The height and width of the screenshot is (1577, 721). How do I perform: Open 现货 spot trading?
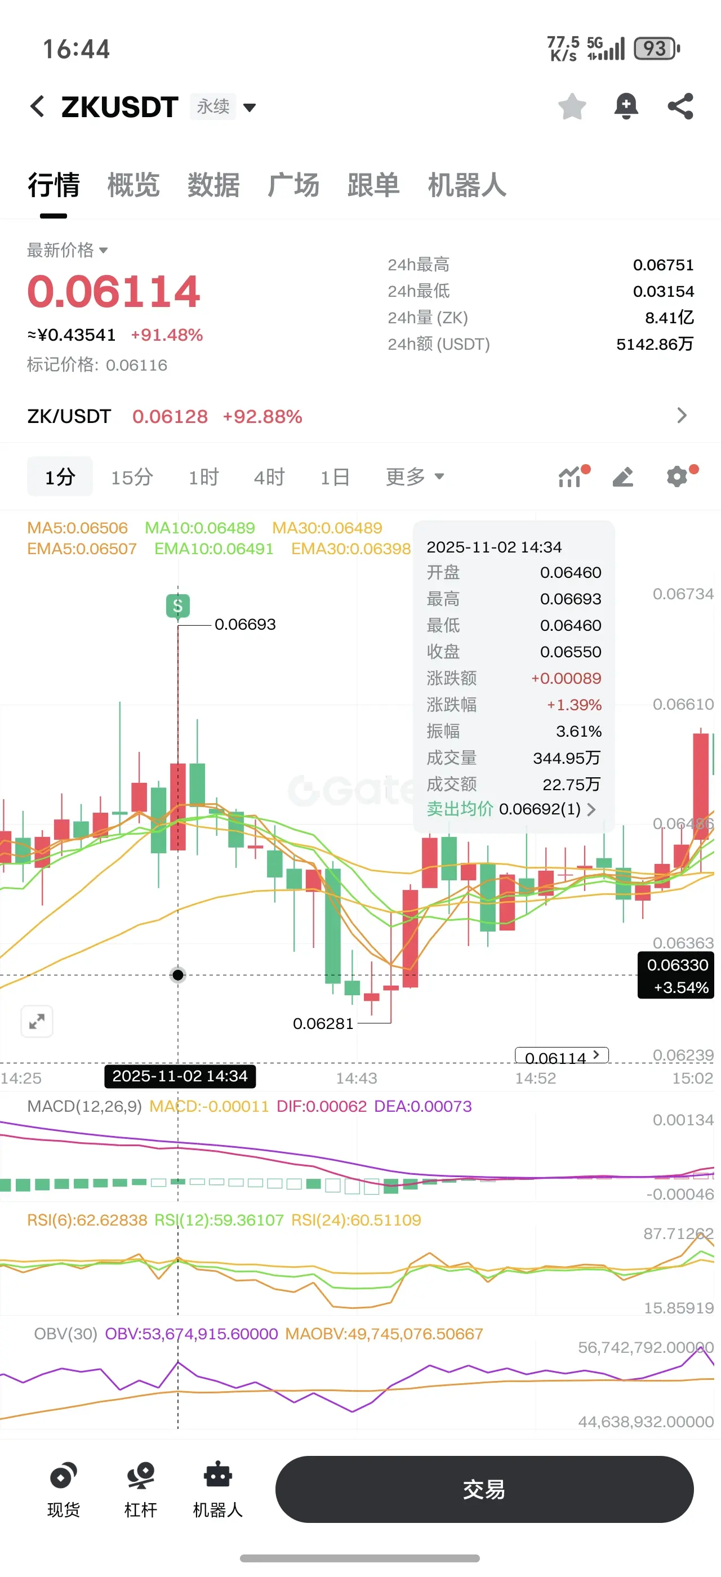pyautogui.click(x=64, y=1490)
